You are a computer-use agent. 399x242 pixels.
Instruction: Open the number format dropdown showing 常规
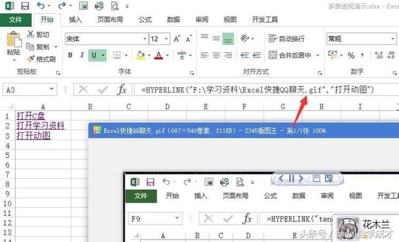[393, 39]
